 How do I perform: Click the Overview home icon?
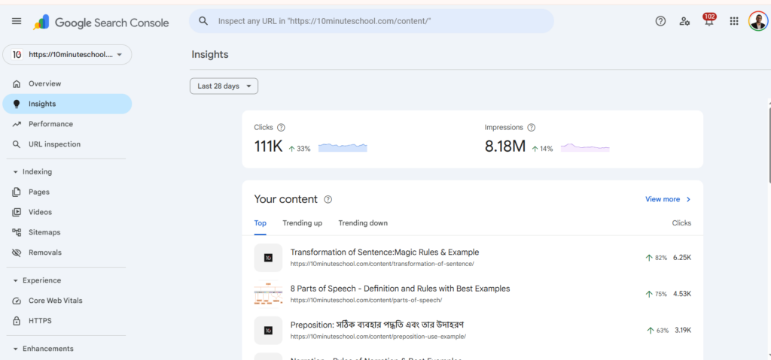(x=17, y=84)
